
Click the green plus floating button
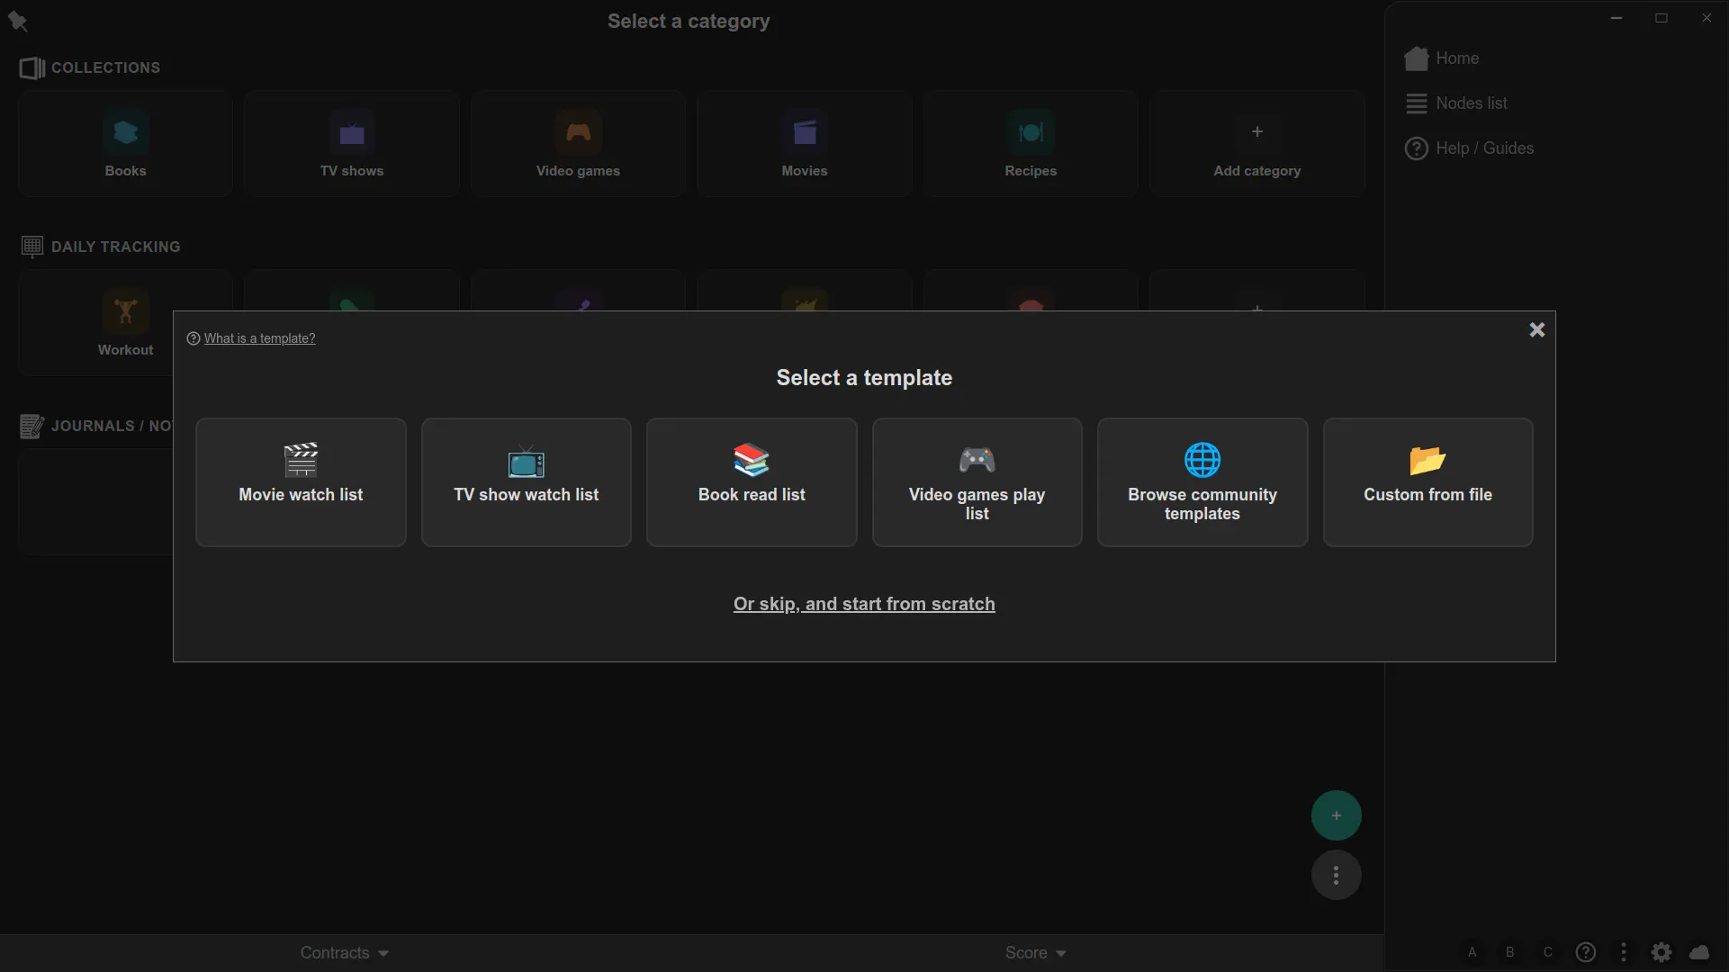(1336, 815)
